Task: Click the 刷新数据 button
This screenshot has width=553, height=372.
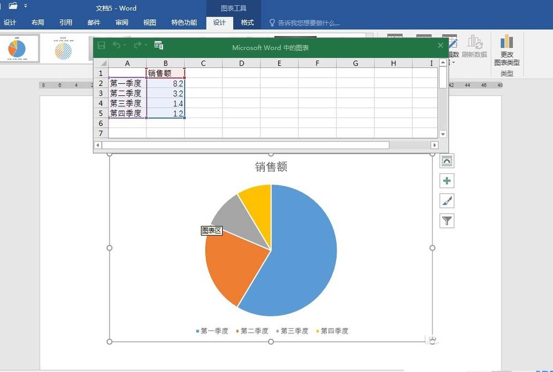Action: pos(474,46)
